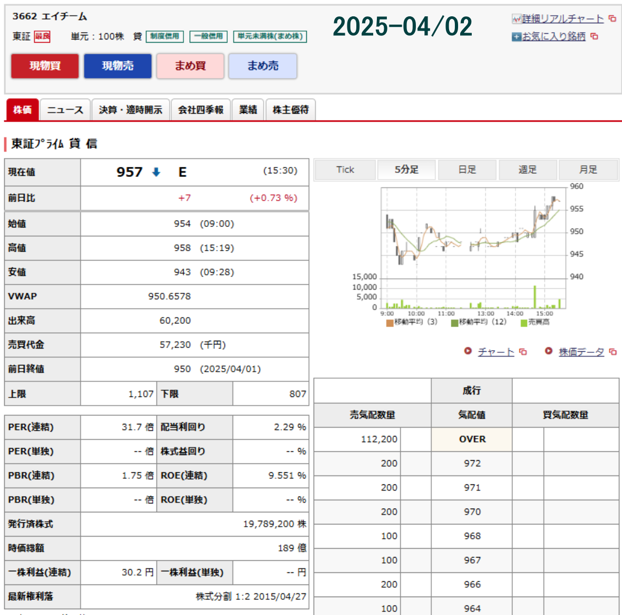Select the 株価 tab
The height and width of the screenshot is (615, 622).
23,110
